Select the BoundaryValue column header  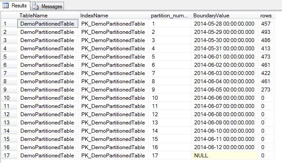click(x=224, y=16)
